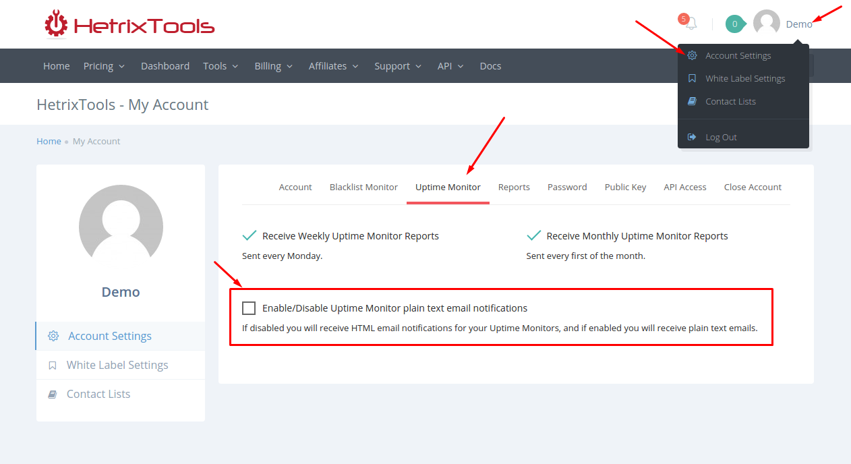Click sidebar Account Settings gear icon
The height and width of the screenshot is (464, 851).
pyautogui.click(x=53, y=336)
